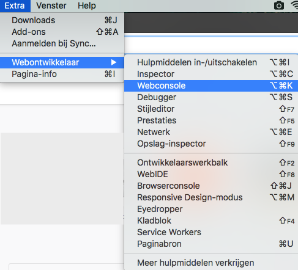The height and width of the screenshot is (270, 298).
Task: Open the Opslag-inspector
Action: coord(211,144)
